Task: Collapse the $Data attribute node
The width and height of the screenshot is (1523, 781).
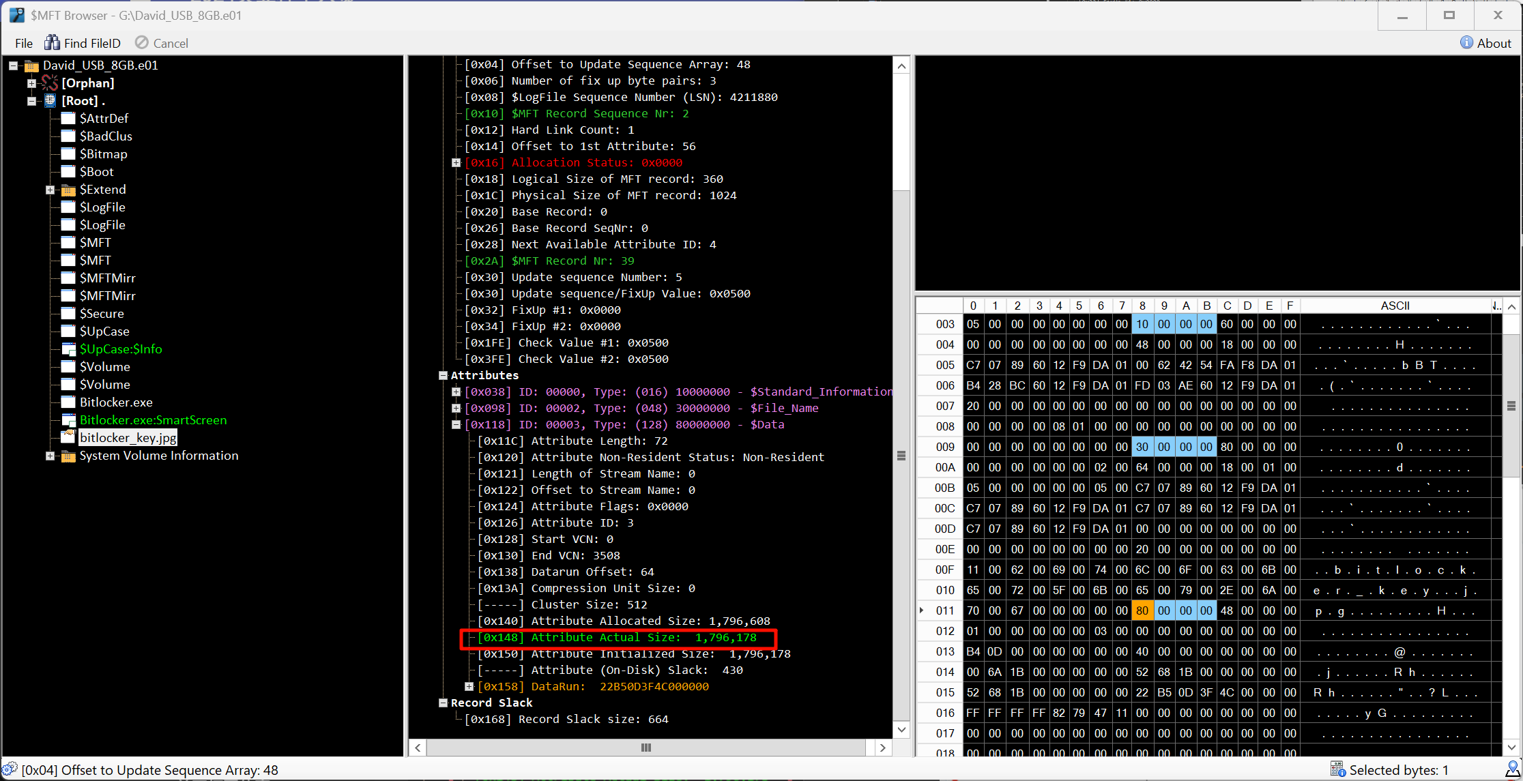Action: coord(456,424)
